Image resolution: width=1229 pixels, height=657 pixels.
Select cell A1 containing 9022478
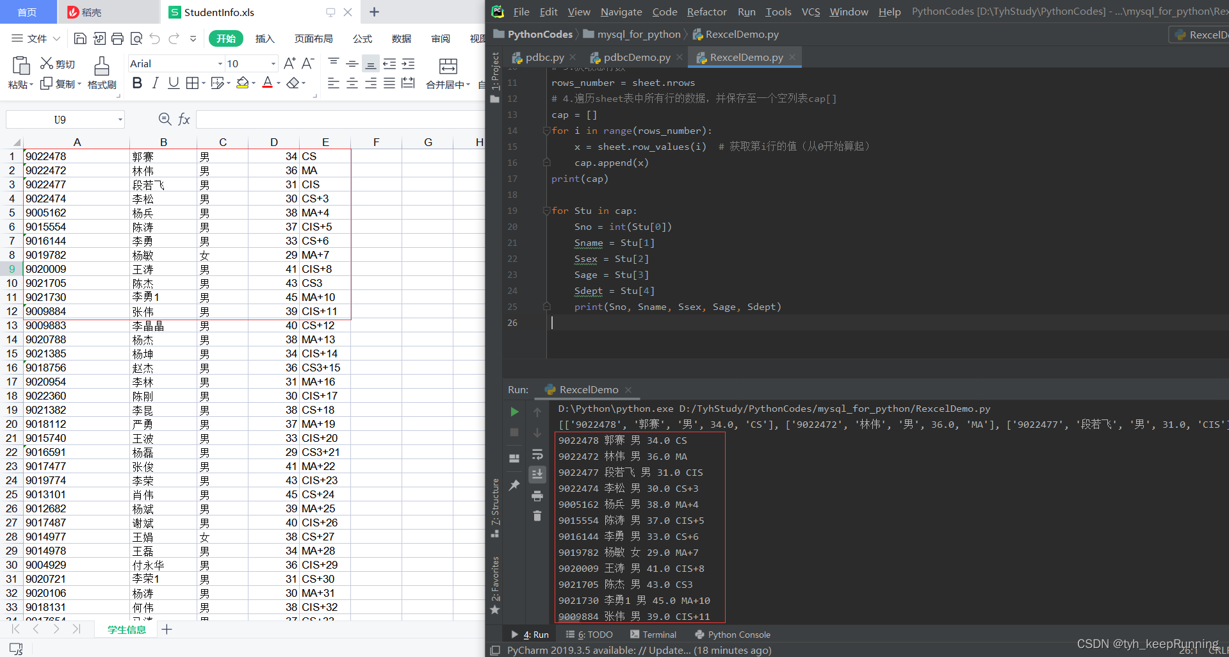pos(77,156)
